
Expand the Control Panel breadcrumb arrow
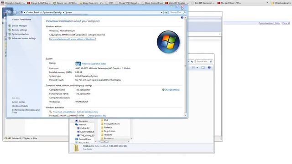41,12
